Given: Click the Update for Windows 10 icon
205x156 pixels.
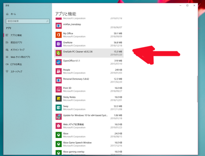Looking at the screenshot, I should [59, 117].
